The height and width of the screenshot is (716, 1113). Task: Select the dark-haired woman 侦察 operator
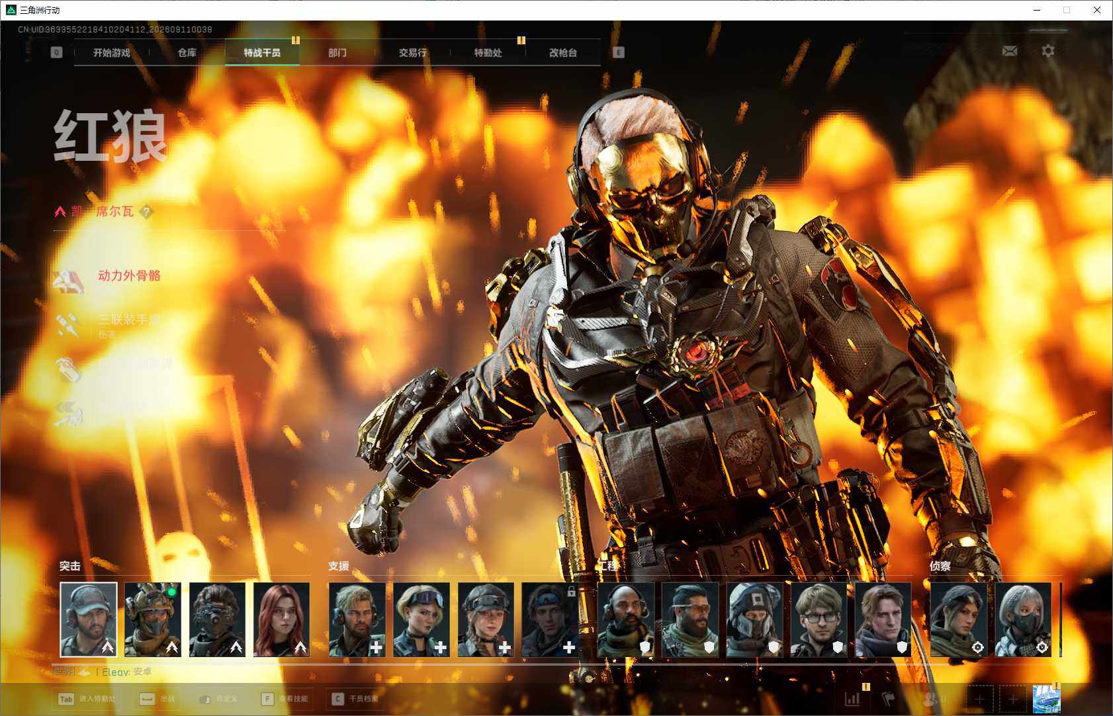(959, 619)
